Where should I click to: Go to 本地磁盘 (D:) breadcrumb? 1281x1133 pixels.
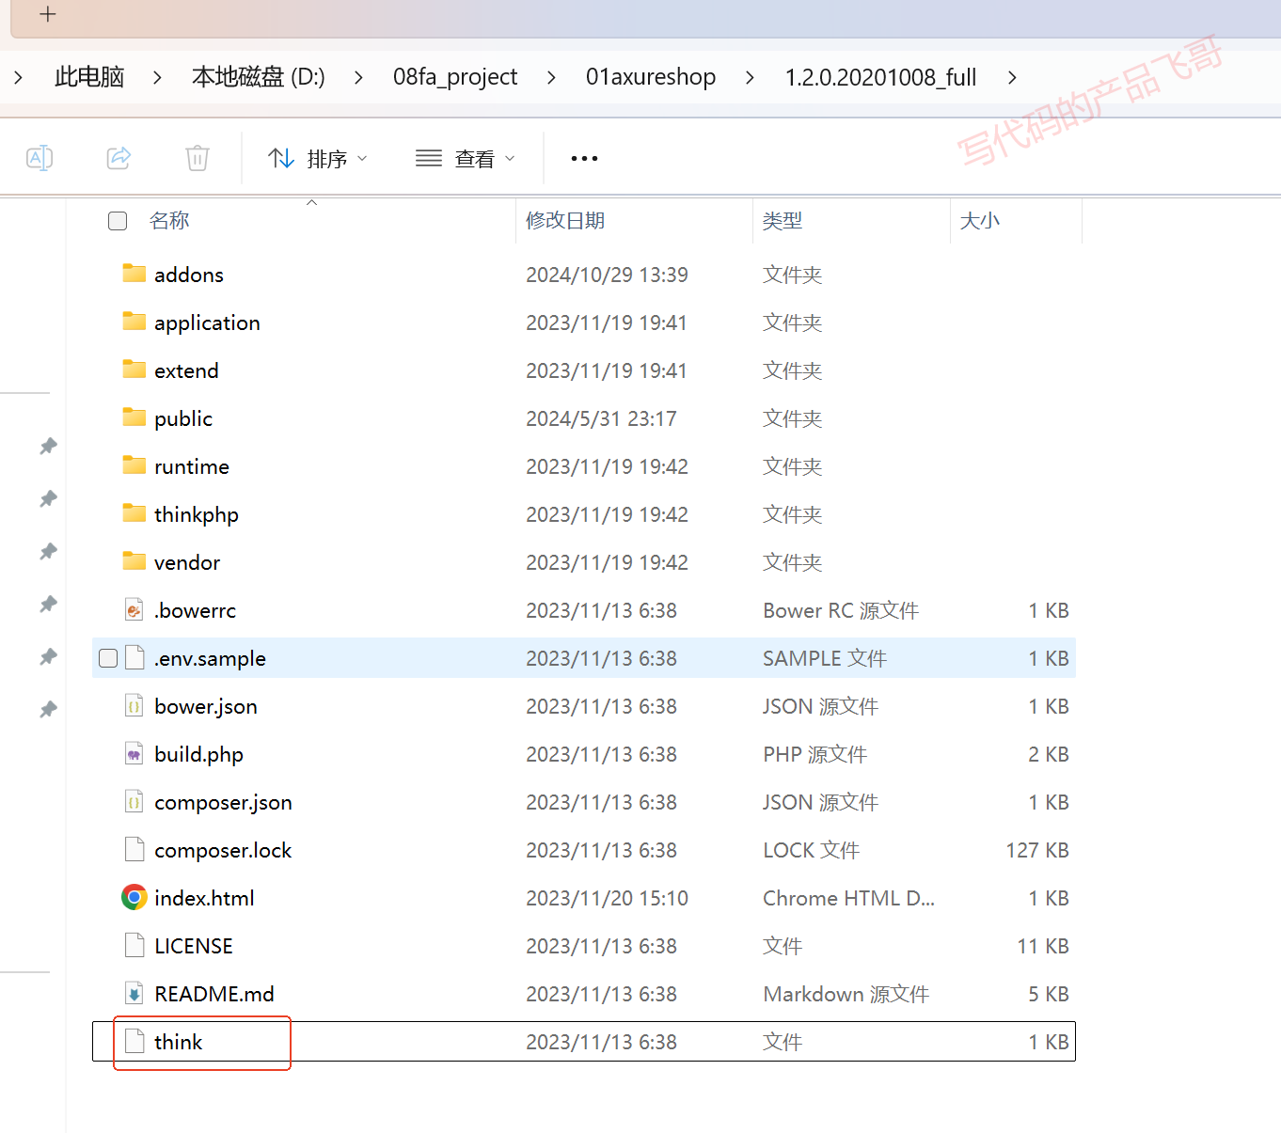[259, 77]
